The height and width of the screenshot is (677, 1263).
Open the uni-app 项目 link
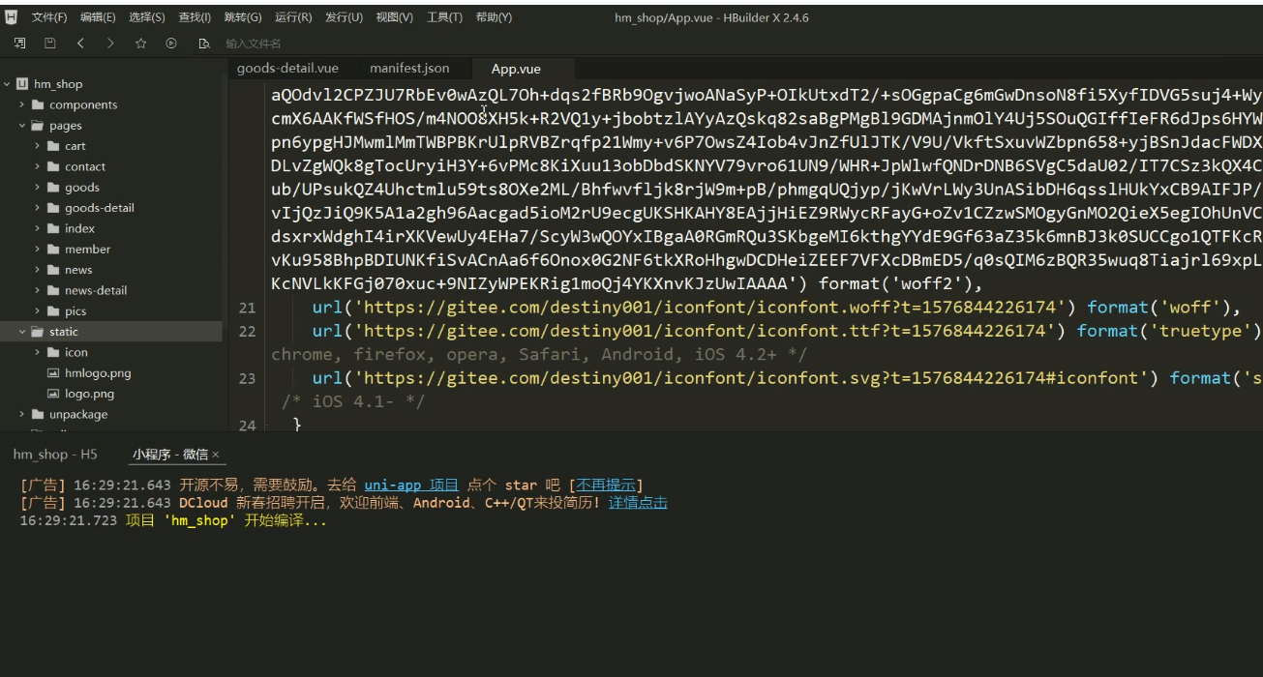tap(411, 486)
